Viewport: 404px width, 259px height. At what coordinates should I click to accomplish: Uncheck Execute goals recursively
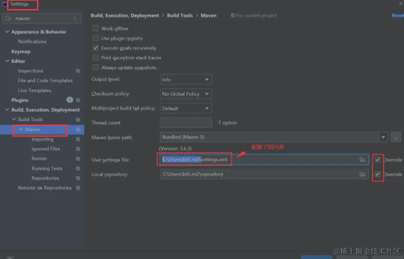(96, 48)
